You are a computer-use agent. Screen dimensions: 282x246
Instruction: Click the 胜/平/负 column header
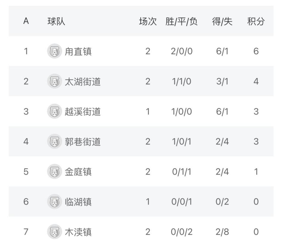click(182, 22)
